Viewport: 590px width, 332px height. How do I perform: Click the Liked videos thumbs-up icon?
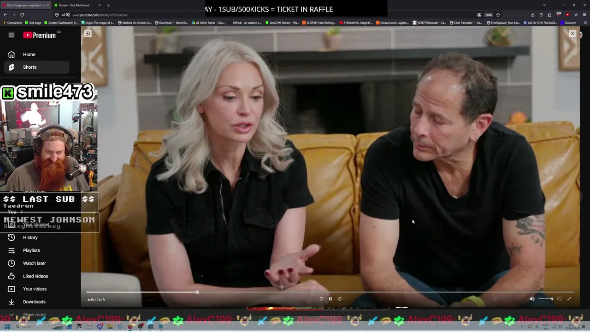pos(12,276)
